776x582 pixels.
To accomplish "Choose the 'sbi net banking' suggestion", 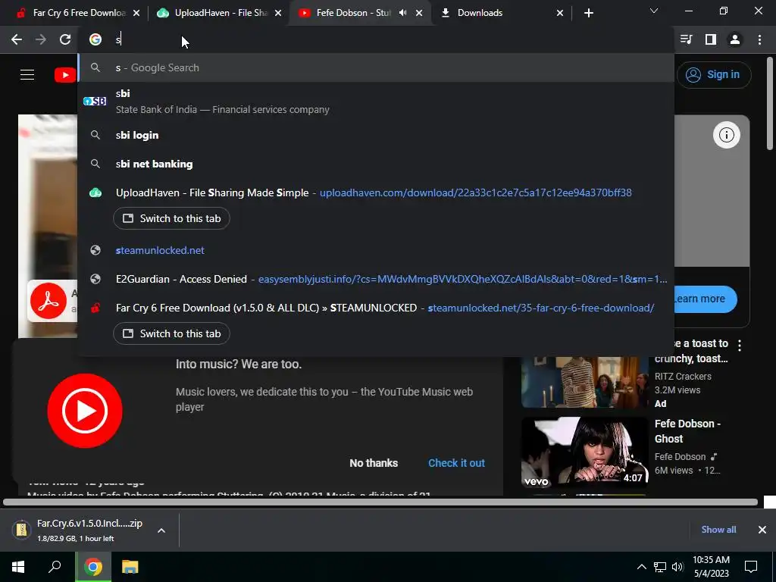I will (376, 164).
